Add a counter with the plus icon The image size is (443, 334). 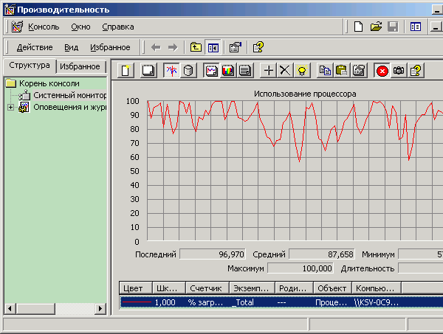[x=269, y=71]
